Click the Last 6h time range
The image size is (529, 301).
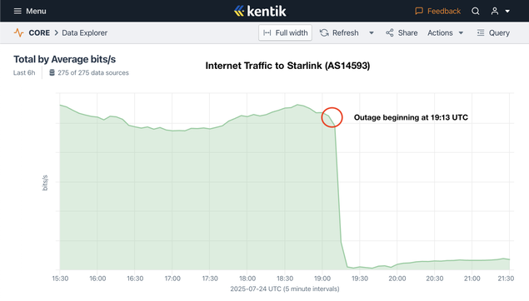[24, 72]
